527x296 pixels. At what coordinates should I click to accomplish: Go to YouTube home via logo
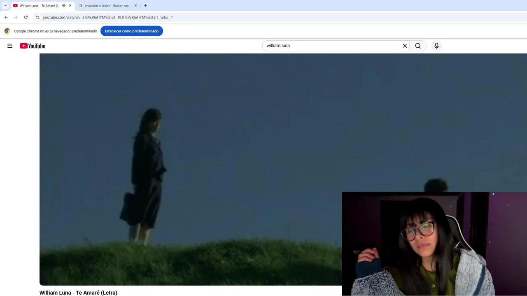tap(33, 46)
